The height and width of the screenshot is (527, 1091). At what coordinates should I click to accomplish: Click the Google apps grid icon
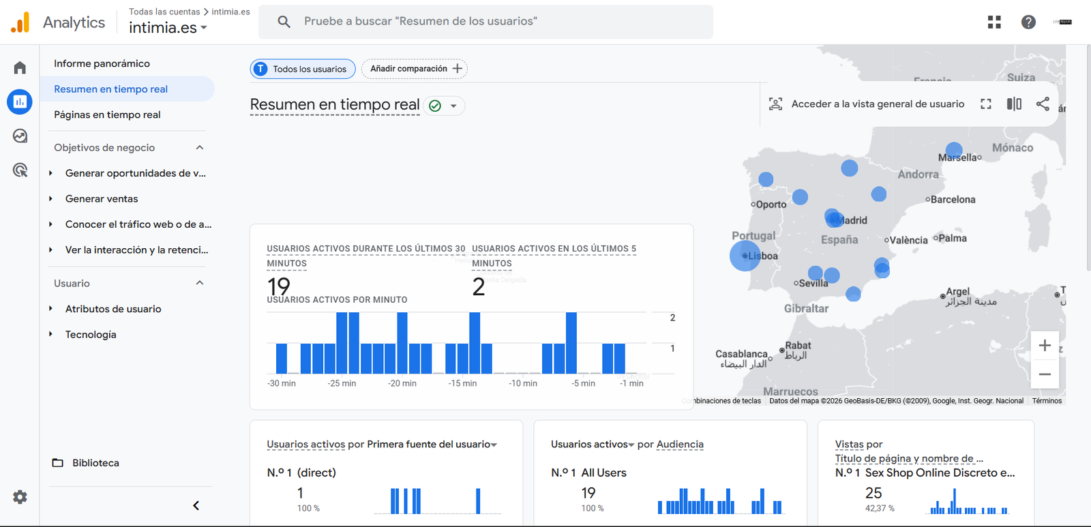pos(994,22)
